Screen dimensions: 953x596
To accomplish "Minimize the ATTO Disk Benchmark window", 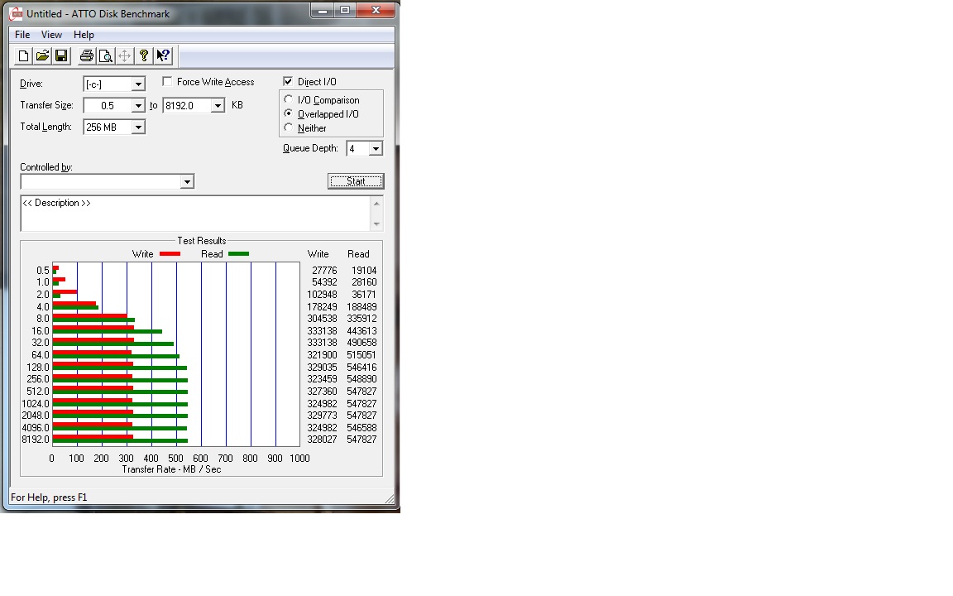I will [323, 10].
